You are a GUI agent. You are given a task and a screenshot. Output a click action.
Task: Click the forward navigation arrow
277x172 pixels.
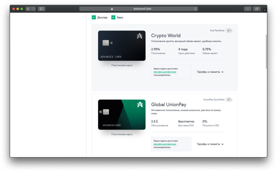click(x=33, y=9)
